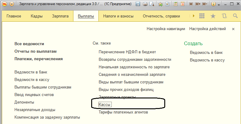The height and width of the screenshot is (124, 241).
Task: Open Отчетность, справки section
Action: 161,16
